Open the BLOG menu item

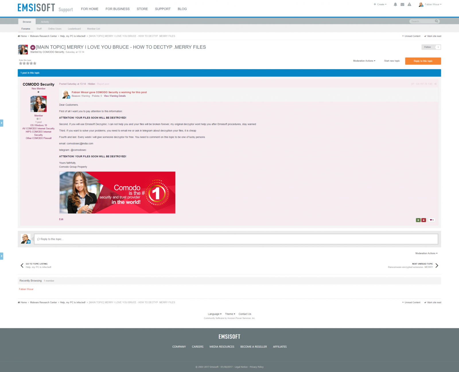(x=182, y=9)
